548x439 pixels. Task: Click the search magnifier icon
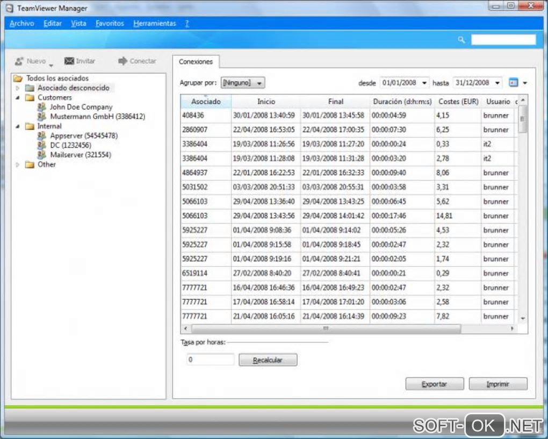pos(462,40)
